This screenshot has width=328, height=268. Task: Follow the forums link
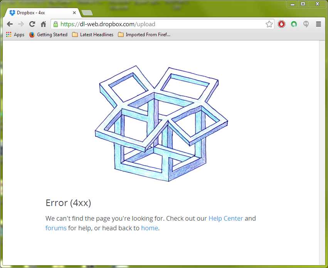click(x=56, y=228)
